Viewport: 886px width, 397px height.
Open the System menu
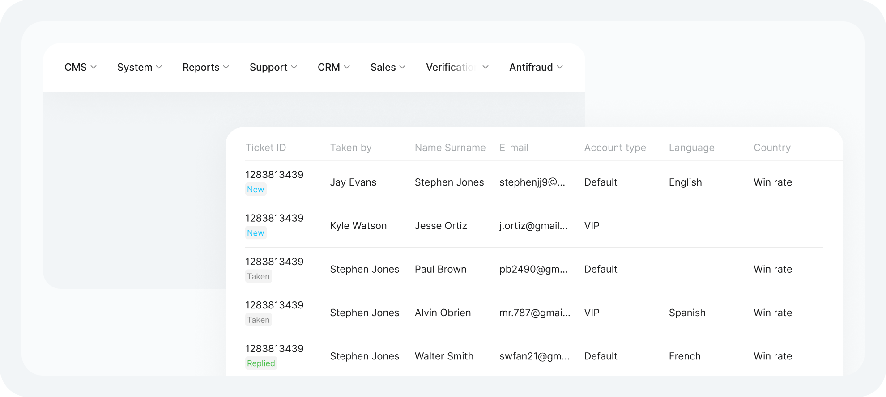pos(140,67)
